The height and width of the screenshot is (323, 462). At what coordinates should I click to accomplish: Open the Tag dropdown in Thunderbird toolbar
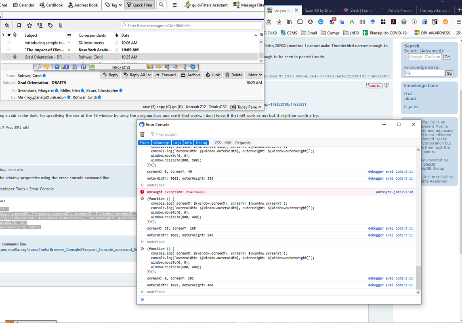pyautogui.click(x=113, y=5)
